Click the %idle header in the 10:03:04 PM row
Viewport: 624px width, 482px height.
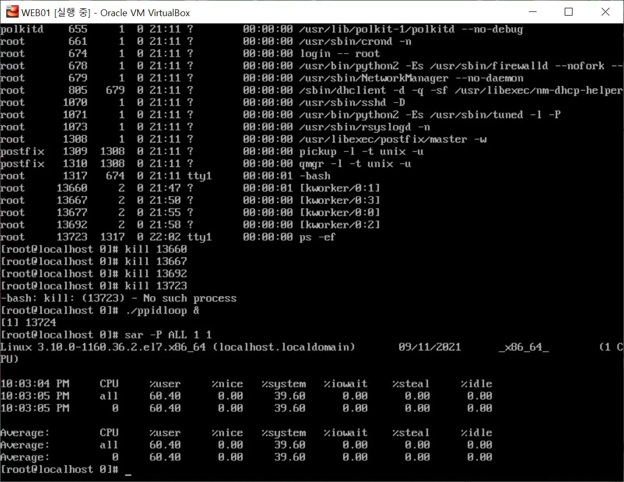click(x=476, y=384)
